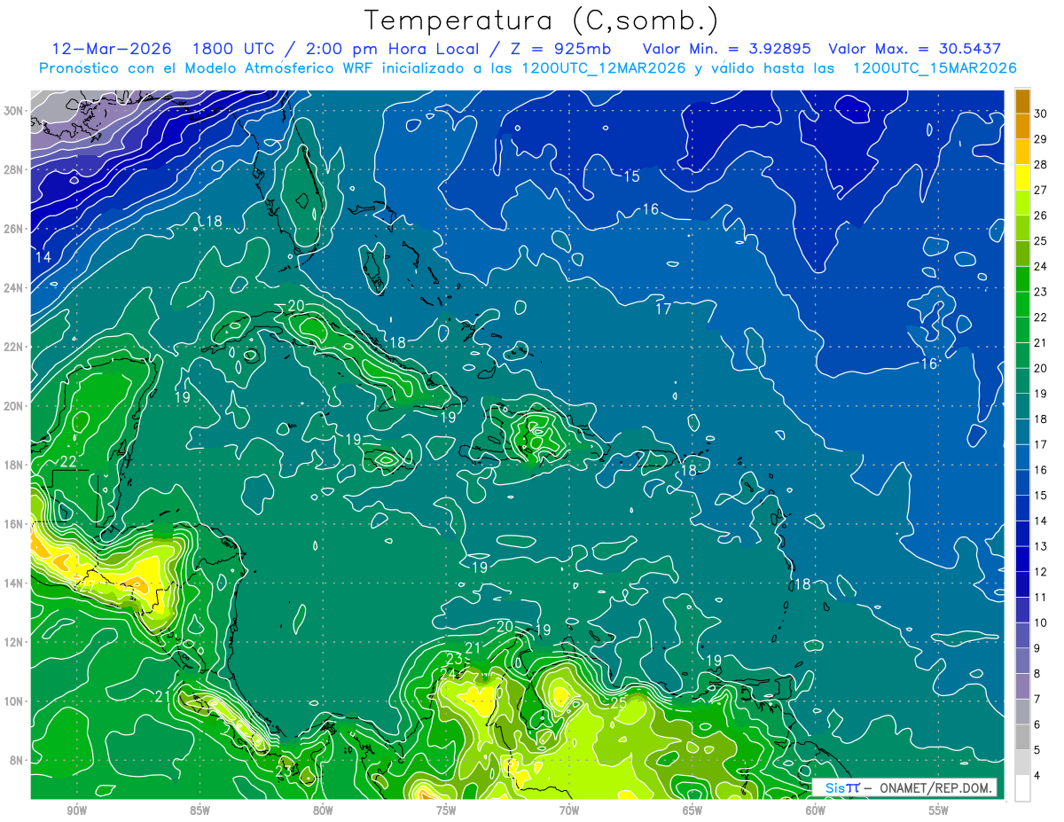
Task: Click the 'Valor Min. = 3.92895' value
Action: pyautogui.click(x=728, y=49)
